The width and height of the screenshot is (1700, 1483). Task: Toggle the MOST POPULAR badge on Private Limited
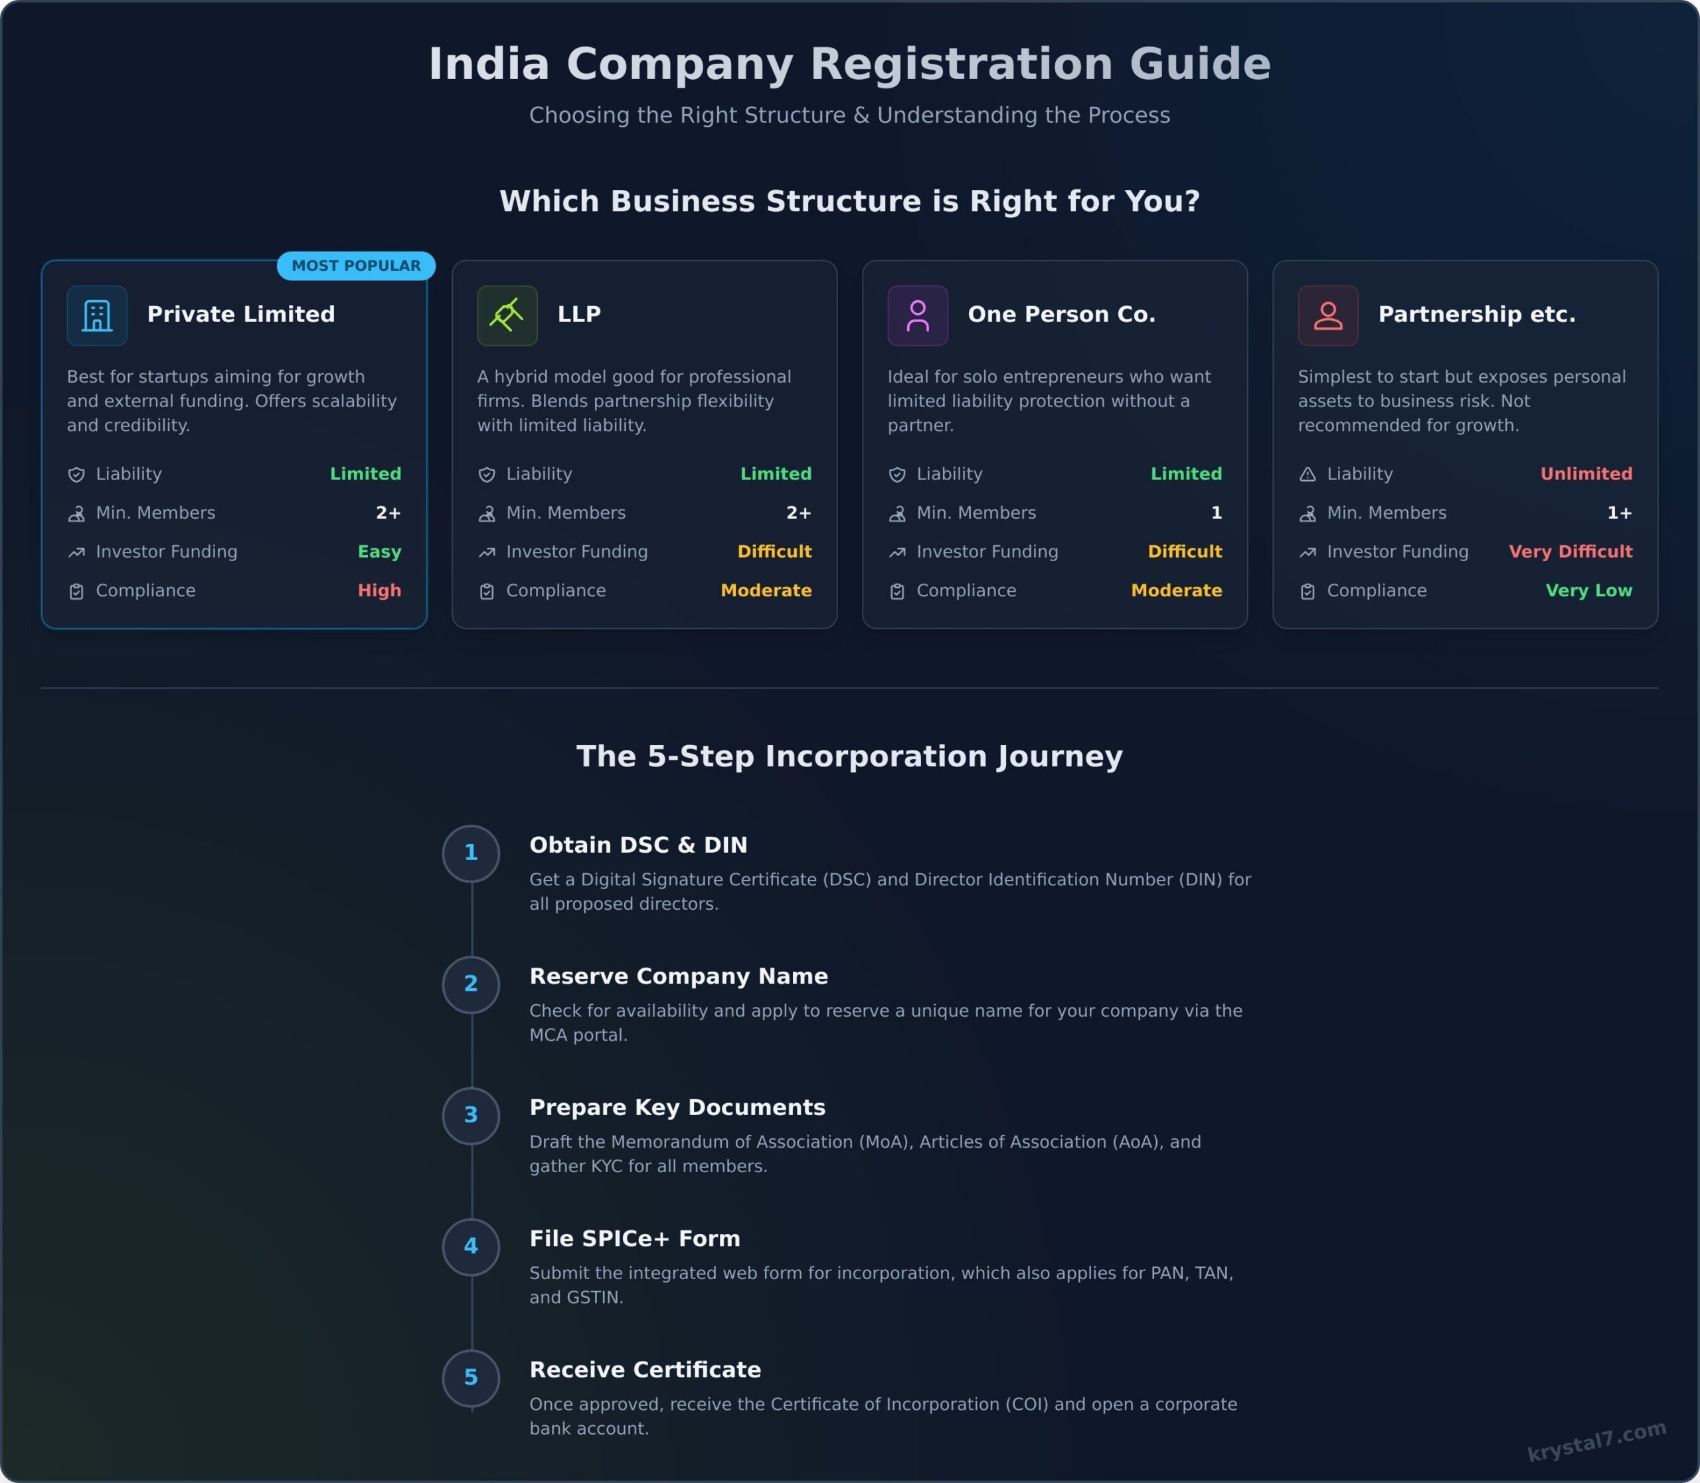356,266
